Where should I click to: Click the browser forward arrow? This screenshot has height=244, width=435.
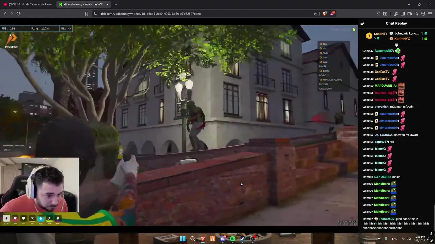click(11, 14)
